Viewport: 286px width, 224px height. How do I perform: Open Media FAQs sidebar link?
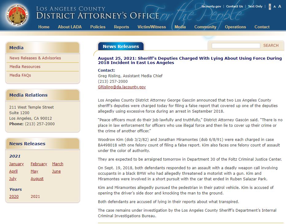(x=20, y=75)
